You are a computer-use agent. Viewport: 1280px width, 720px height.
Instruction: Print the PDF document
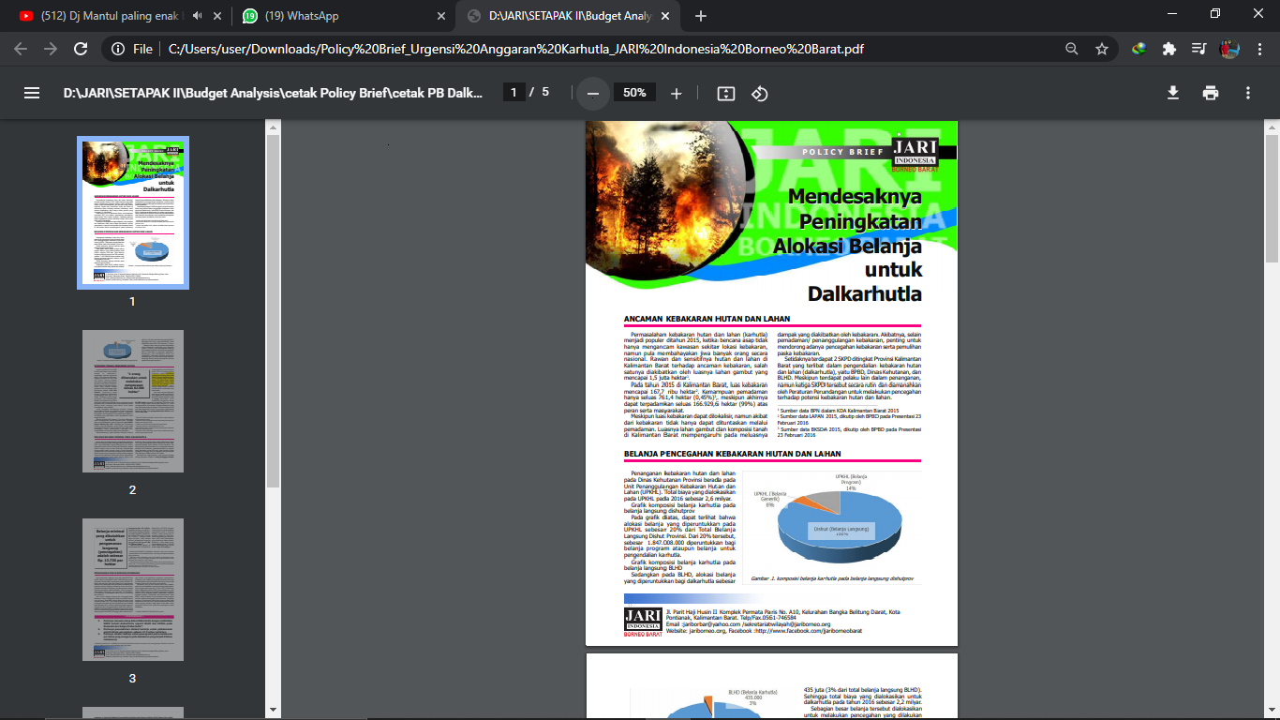(x=1211, y=93)
